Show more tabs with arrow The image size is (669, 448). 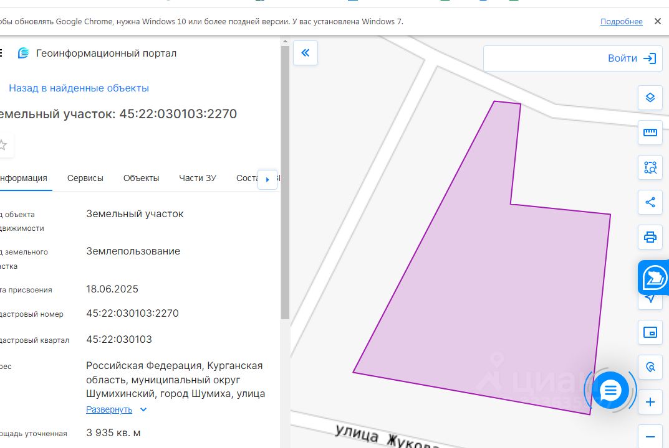(x=267, y=180)
